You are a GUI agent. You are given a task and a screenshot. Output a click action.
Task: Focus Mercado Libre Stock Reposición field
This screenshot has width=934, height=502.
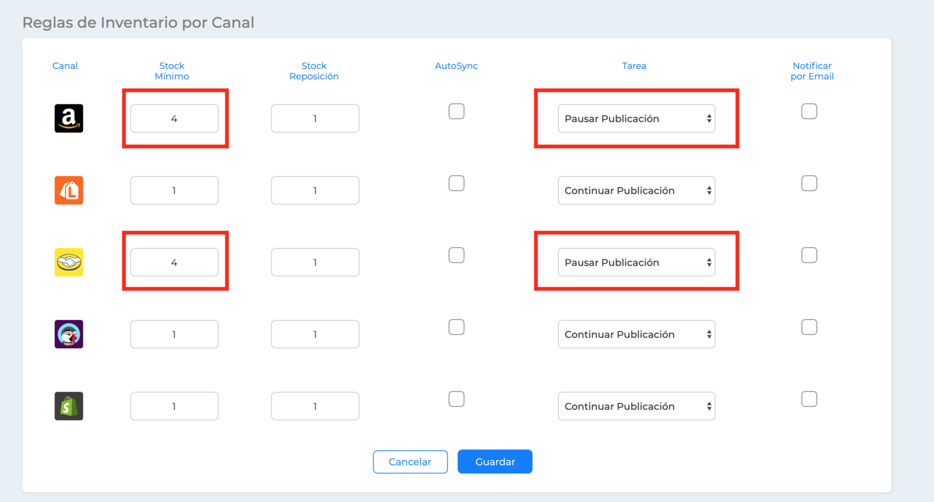pyautogui.click(x=315, y=262)
